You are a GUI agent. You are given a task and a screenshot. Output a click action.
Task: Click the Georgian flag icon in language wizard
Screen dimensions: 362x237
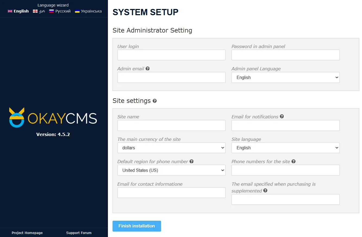35,11
